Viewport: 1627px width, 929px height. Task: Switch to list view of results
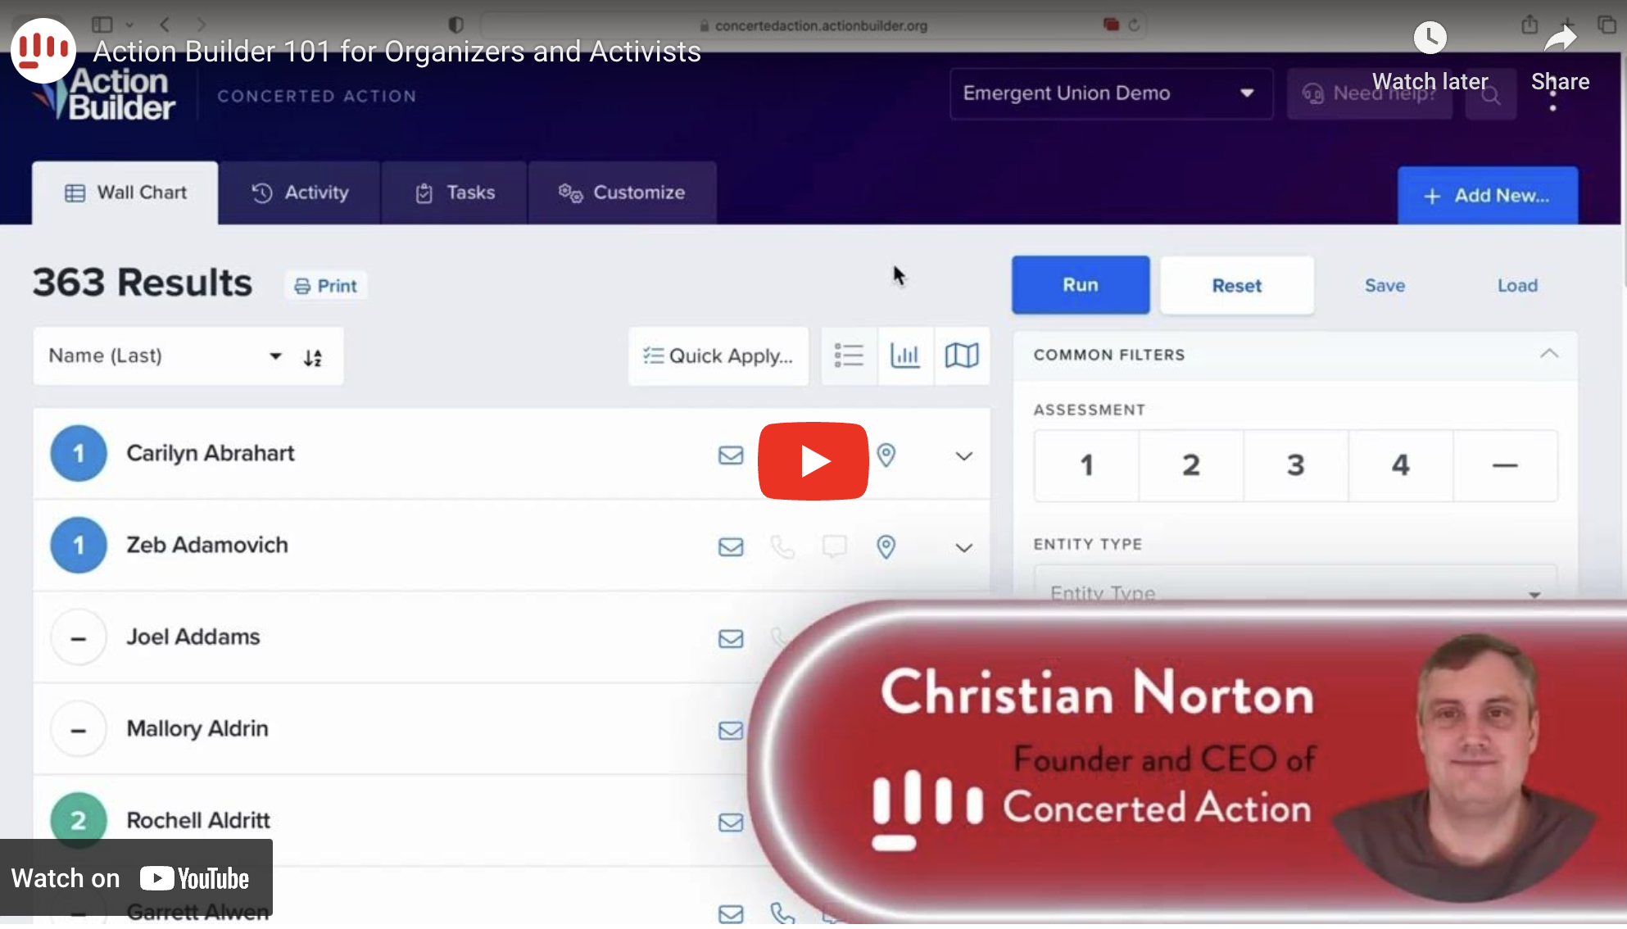point(849,356)
